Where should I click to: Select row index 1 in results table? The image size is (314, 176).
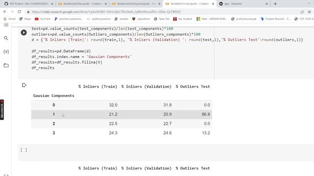(x=53, y=114)
